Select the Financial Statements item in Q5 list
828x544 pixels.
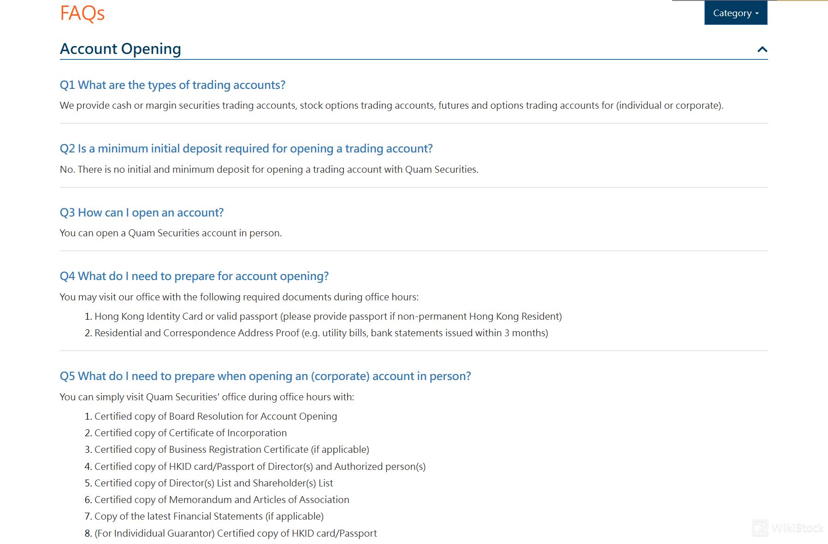click(208, 516)
